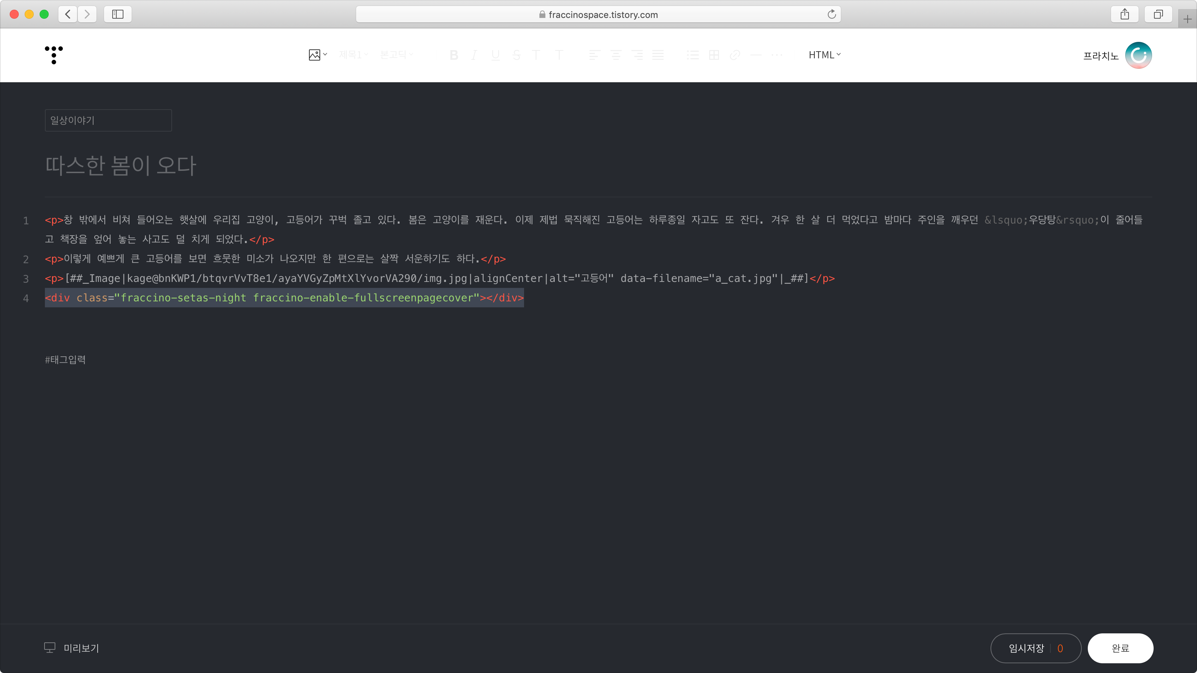
Task: Insert a table
Action: 714,55
